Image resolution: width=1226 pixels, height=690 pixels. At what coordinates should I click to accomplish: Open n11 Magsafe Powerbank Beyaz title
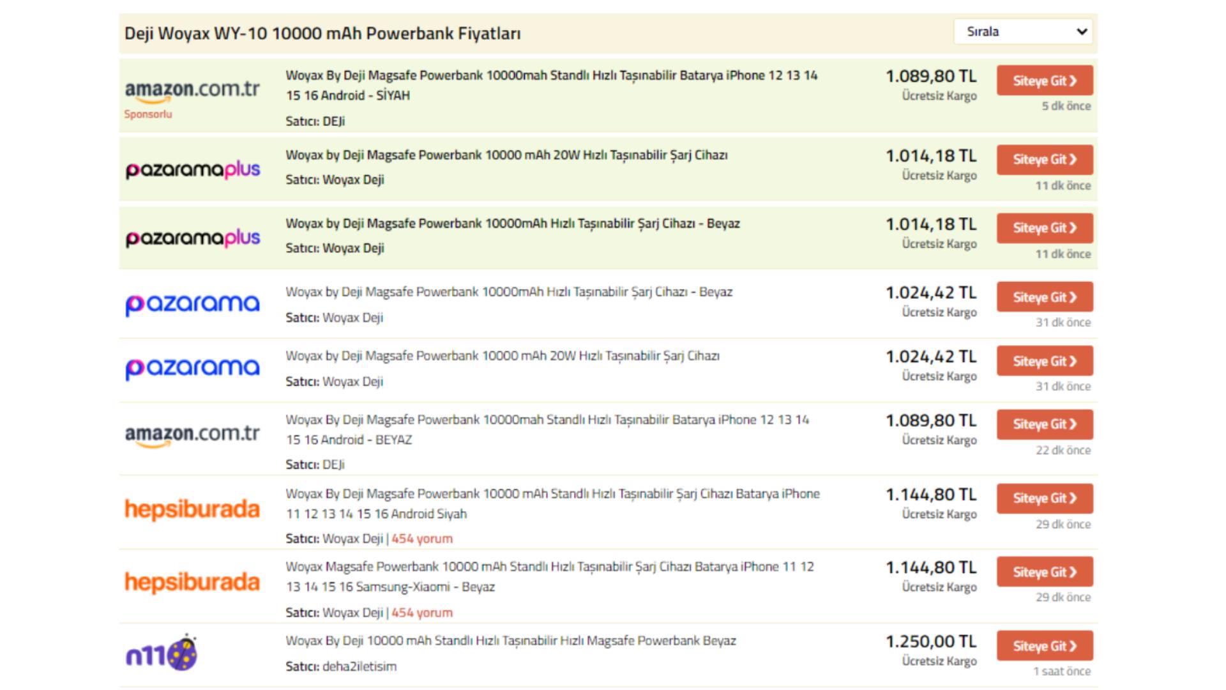(x=511, y=641)
